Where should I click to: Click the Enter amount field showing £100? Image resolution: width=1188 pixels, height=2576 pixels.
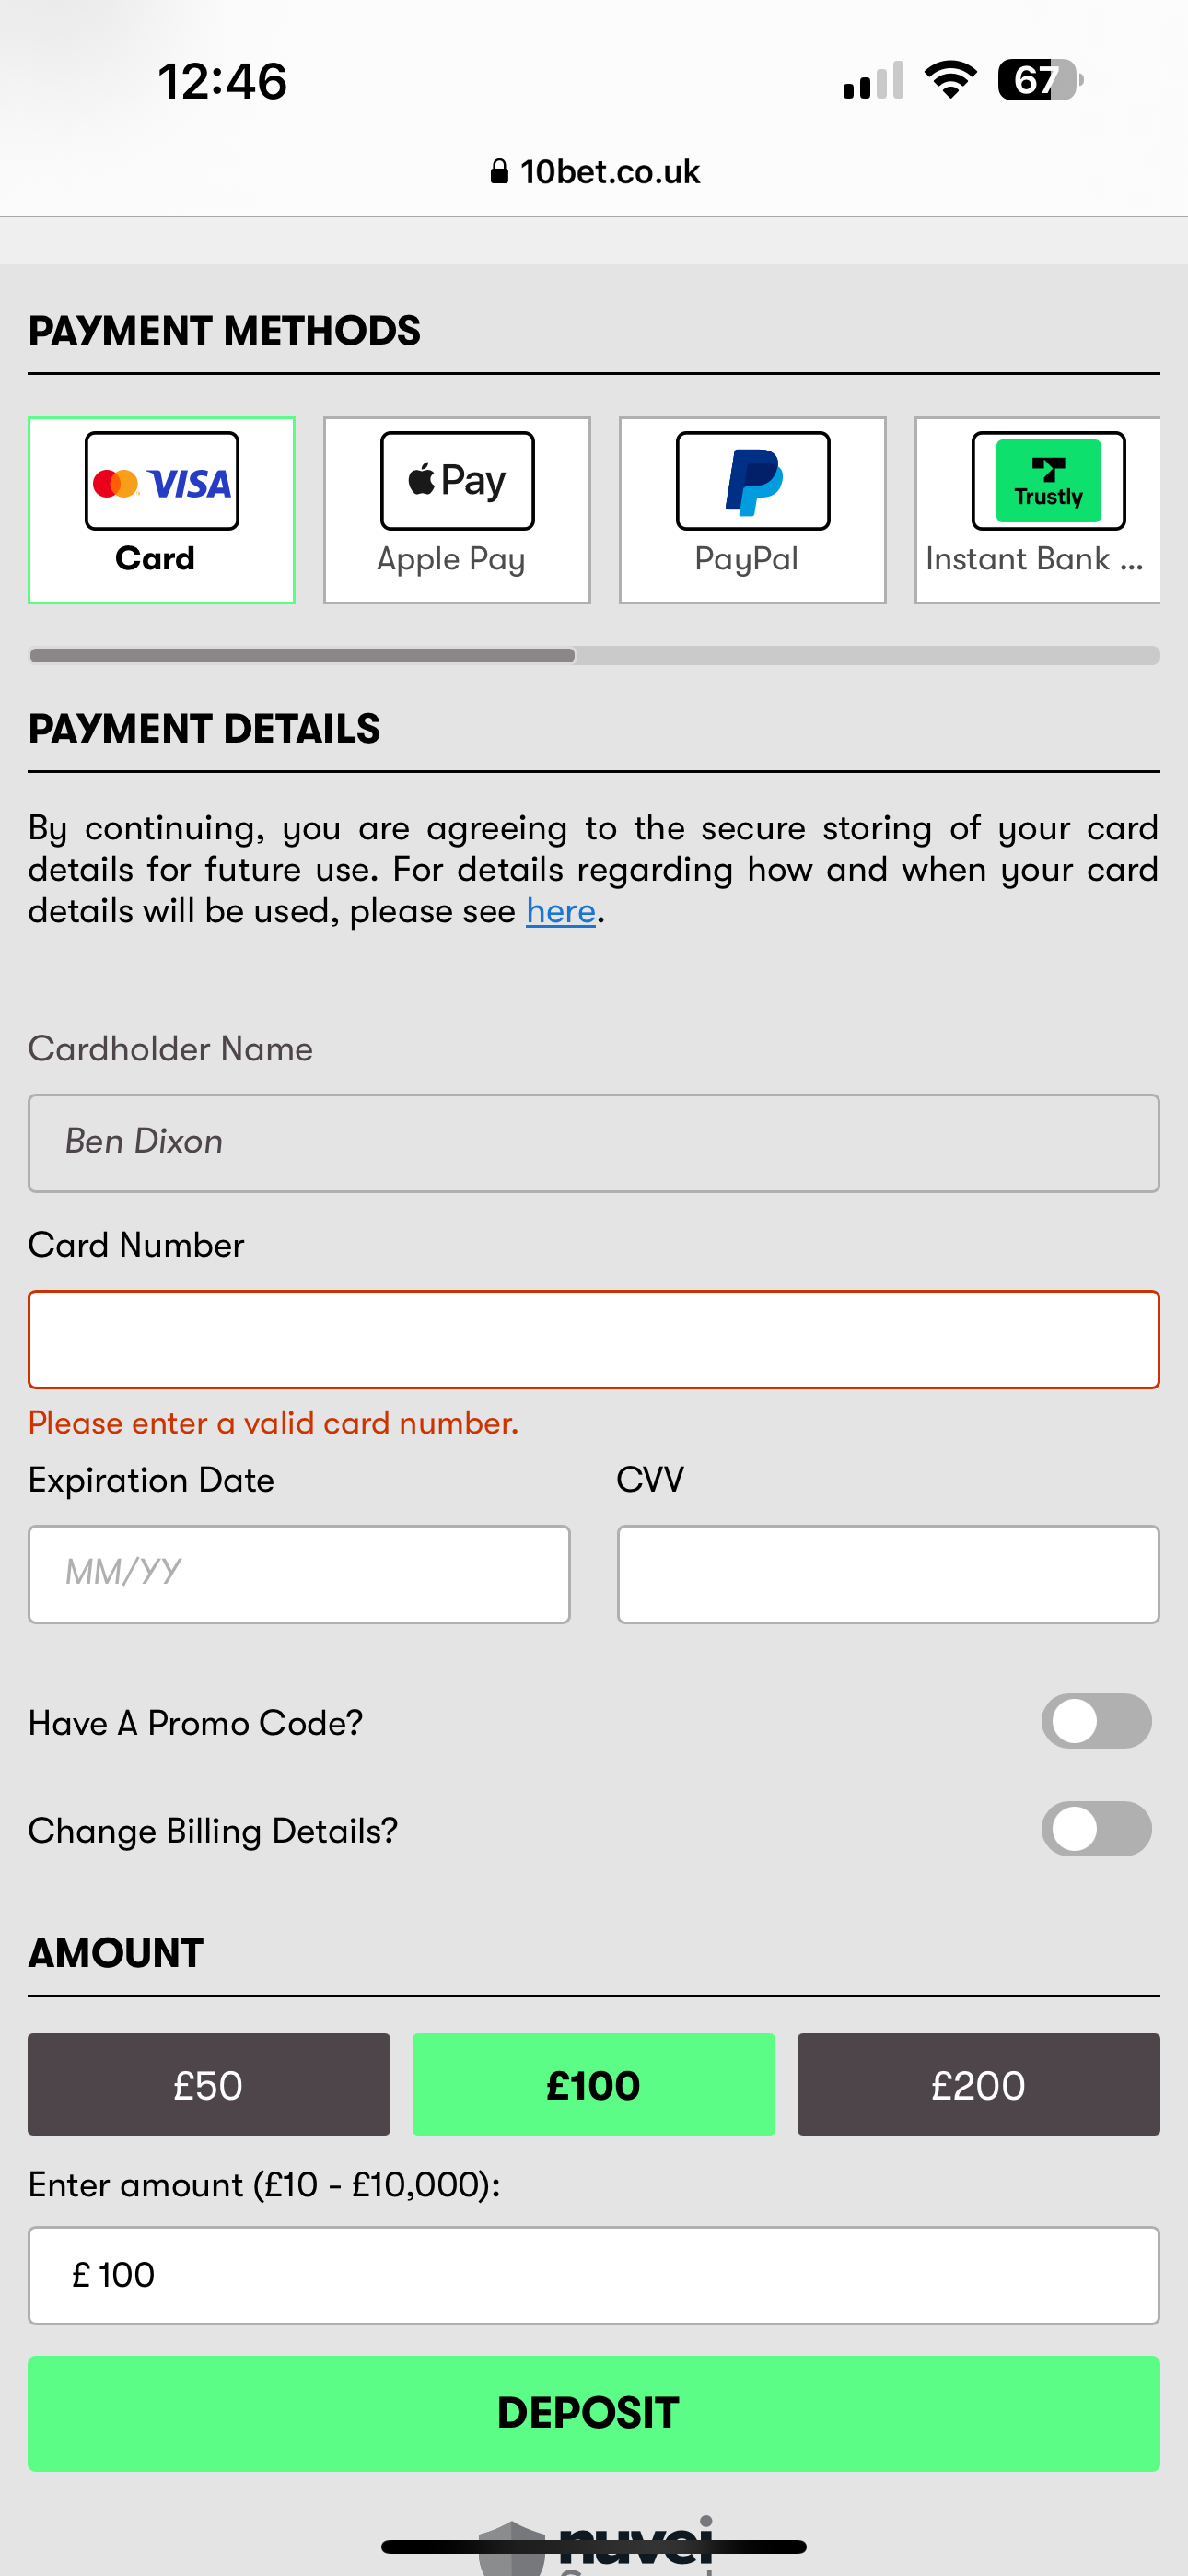(593, 2275)
